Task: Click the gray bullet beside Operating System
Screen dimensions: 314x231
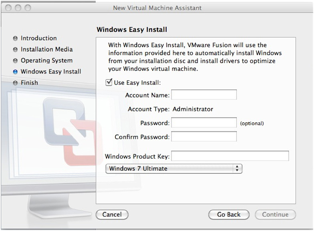Action: 15,61
